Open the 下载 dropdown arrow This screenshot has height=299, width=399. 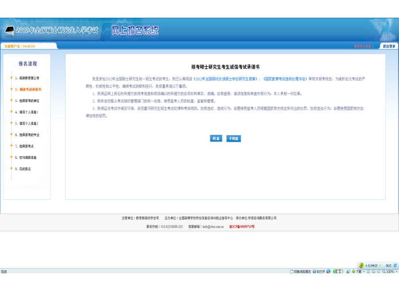pyautogui.click(x=364, y=272)
